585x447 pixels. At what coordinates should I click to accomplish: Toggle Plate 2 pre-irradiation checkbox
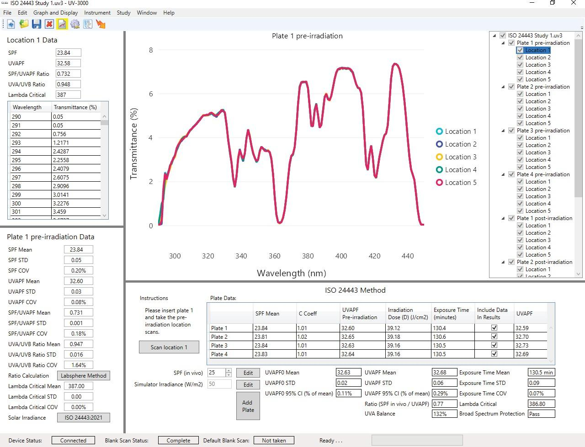pos(511,87)
